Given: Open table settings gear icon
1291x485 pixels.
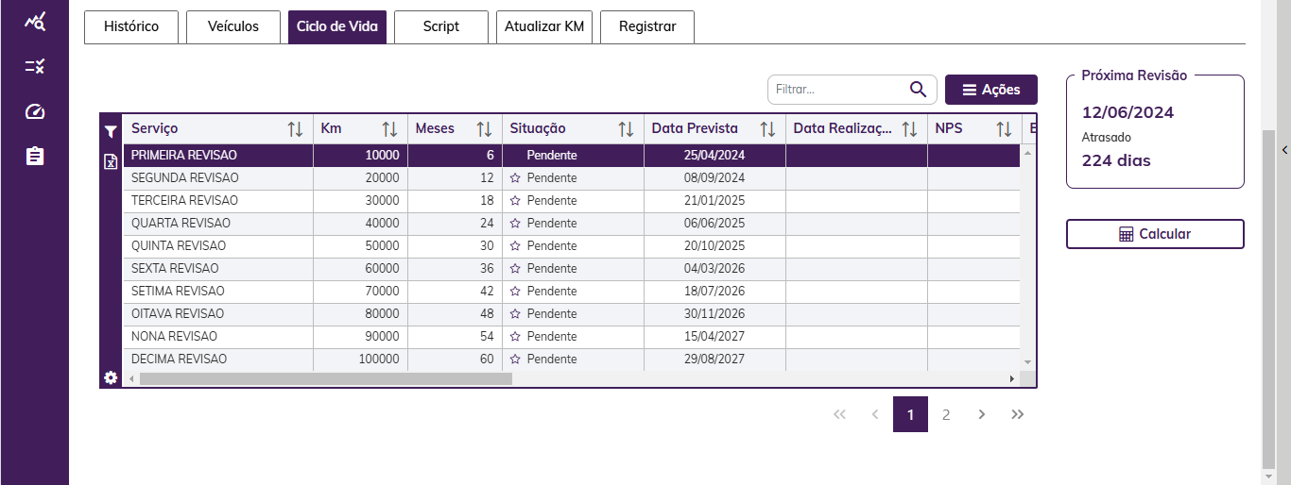Looking at the screenshot, I should point(111,377).
